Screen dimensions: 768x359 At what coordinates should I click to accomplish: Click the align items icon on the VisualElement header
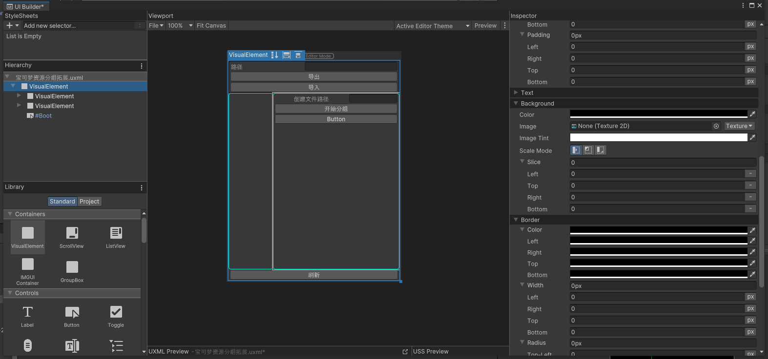click(287, 55)
